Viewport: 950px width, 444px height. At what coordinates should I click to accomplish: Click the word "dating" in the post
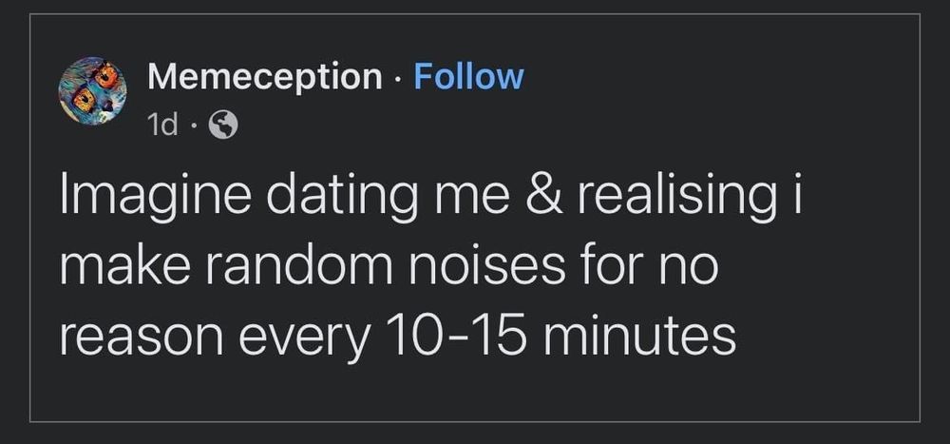(342, 198)
